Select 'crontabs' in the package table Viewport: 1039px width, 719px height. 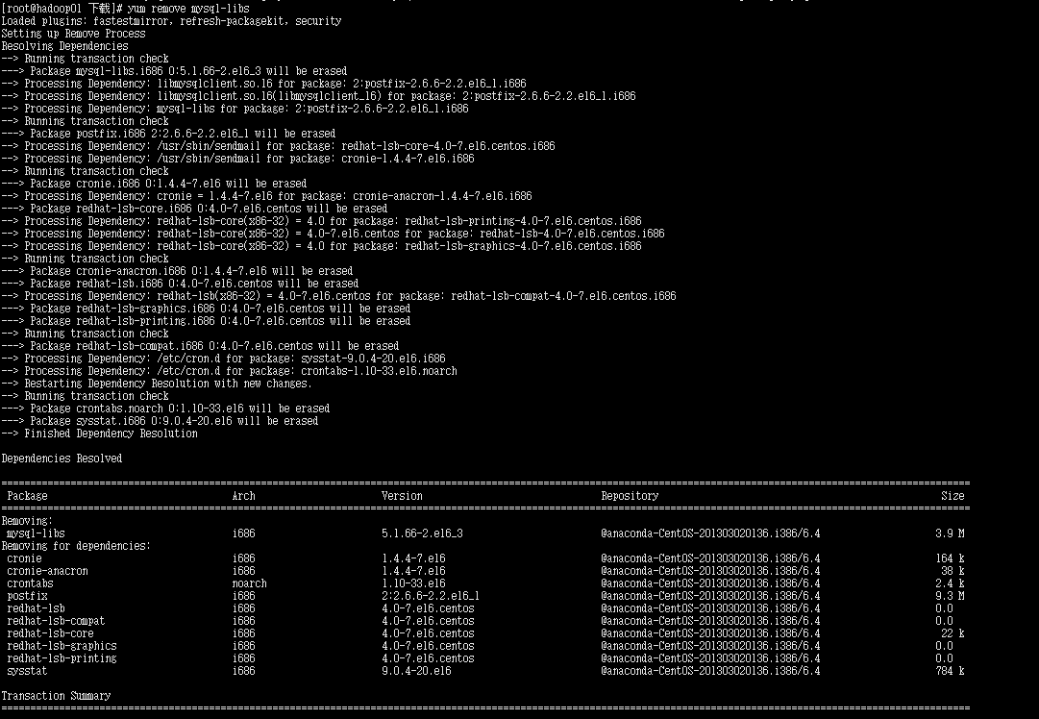point(30,583)
